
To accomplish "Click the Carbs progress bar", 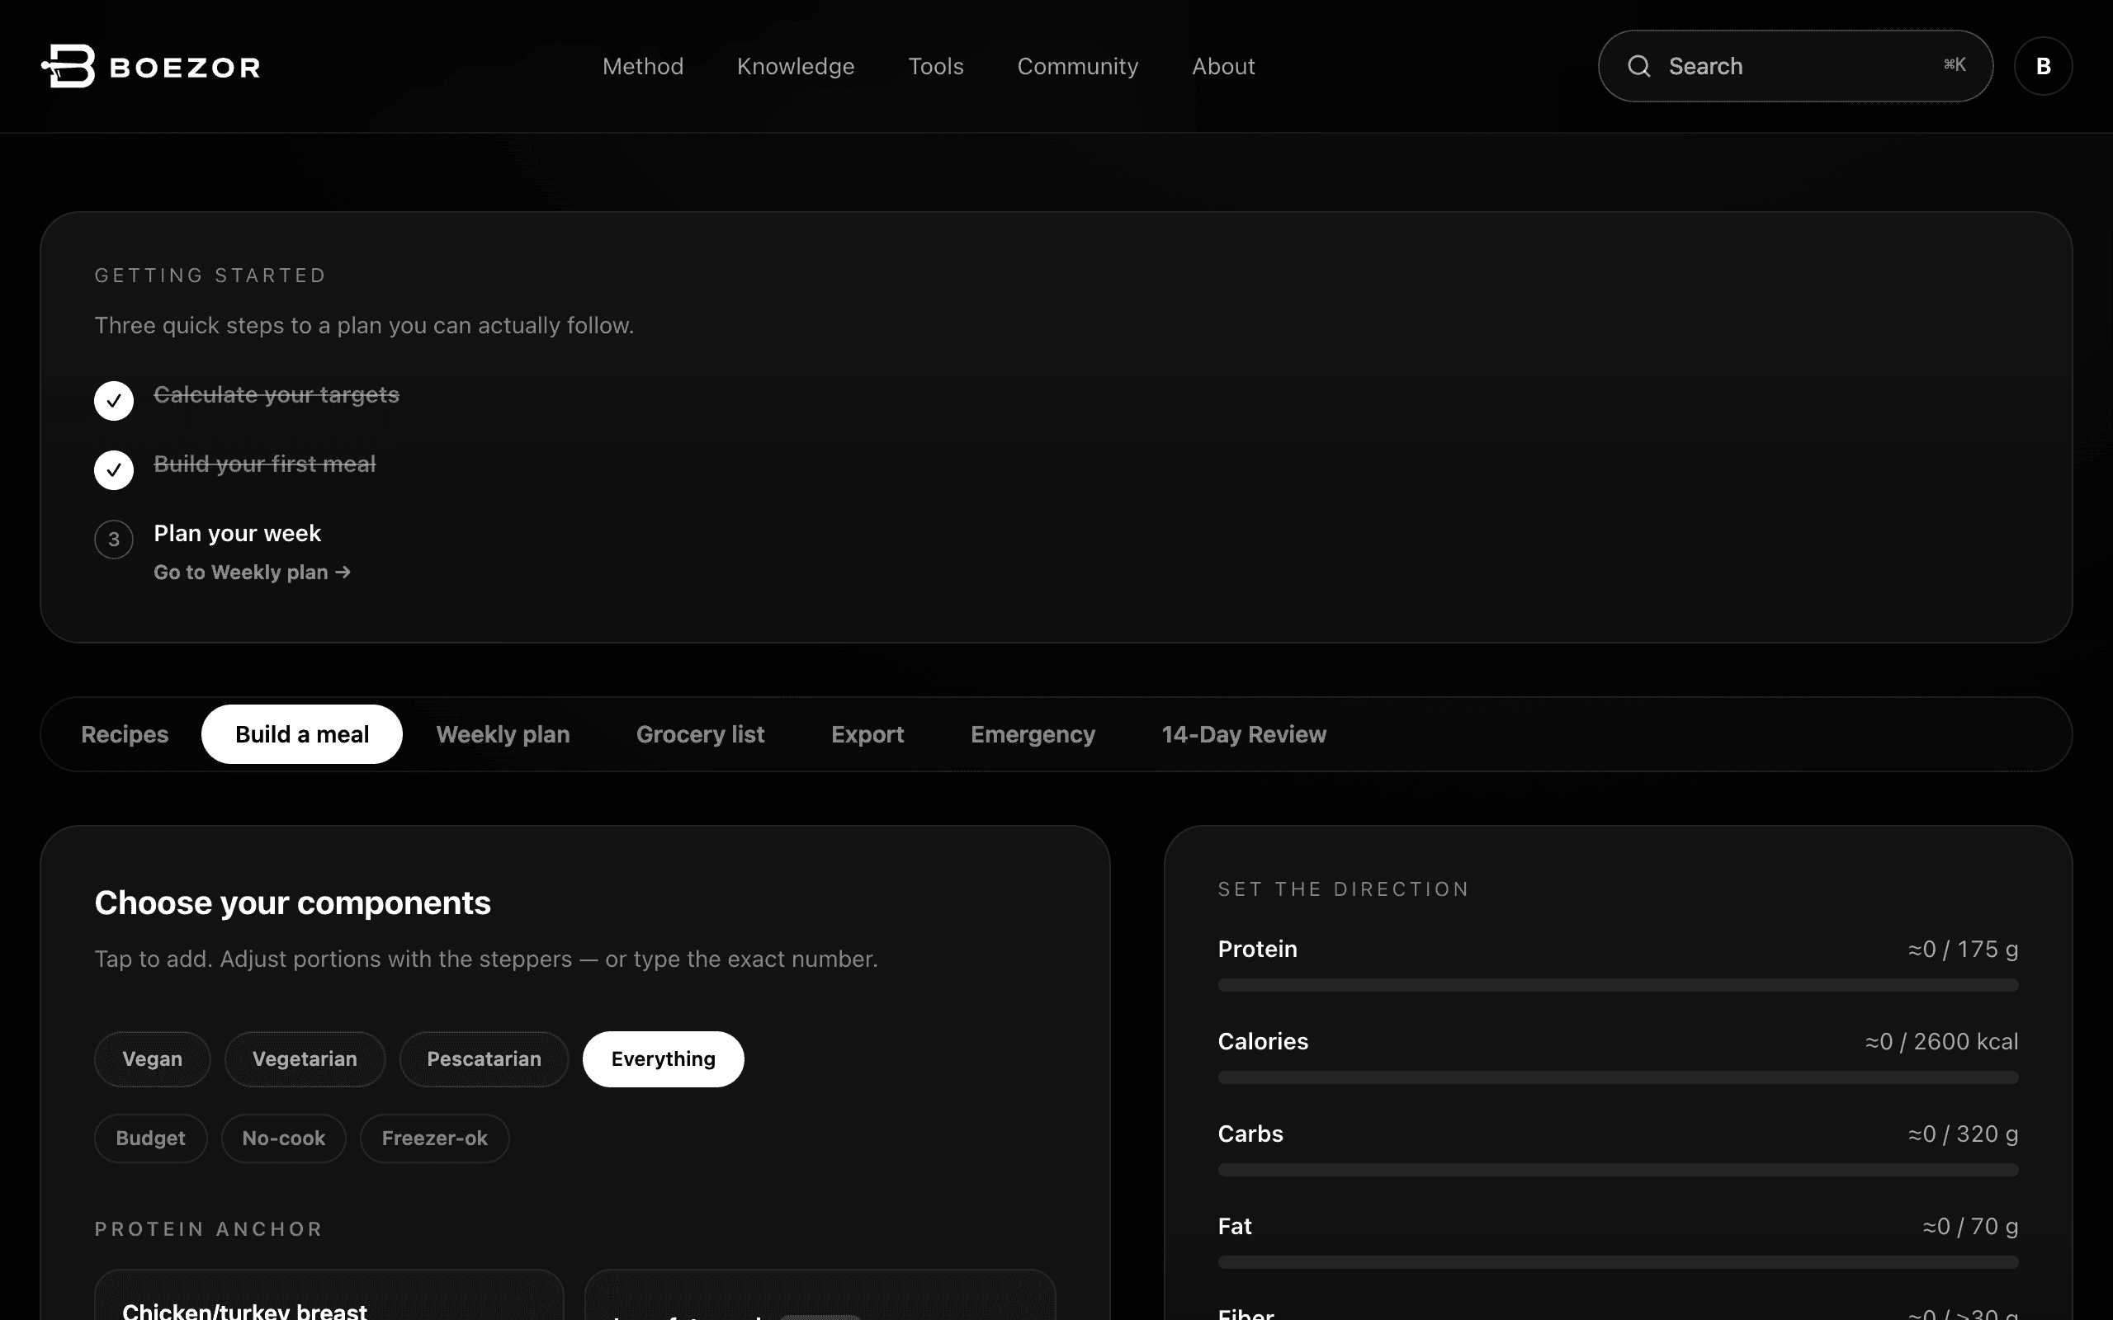I will tap(1618, 1170).
